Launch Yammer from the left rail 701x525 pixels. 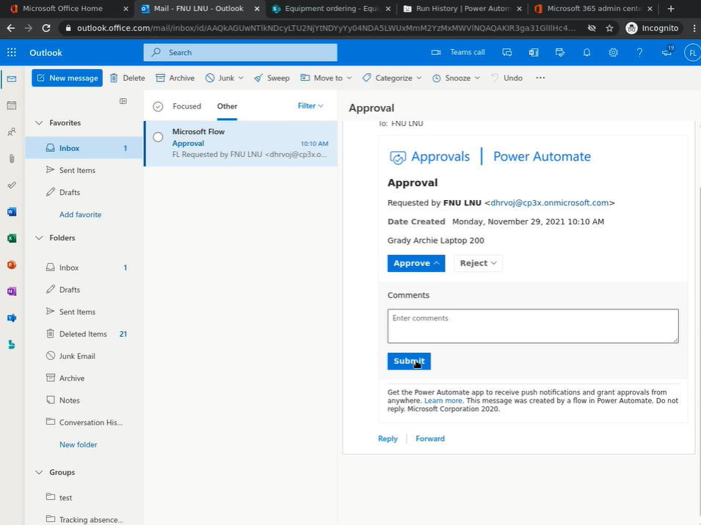point(12,317)
